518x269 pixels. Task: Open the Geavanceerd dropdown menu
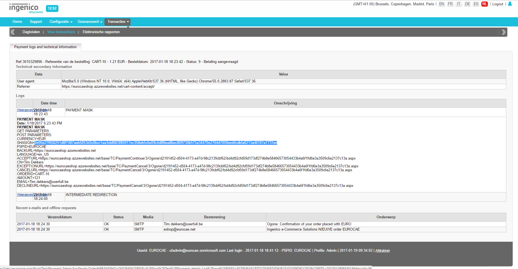[x=90, y=22]
